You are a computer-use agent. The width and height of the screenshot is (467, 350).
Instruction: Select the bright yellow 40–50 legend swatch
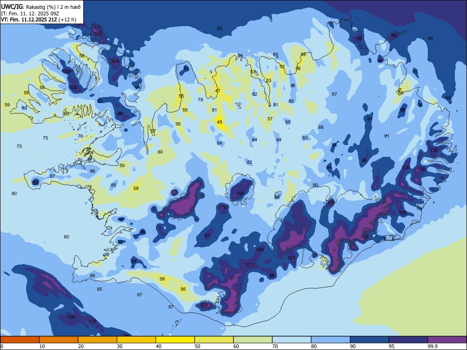[175, 340]
